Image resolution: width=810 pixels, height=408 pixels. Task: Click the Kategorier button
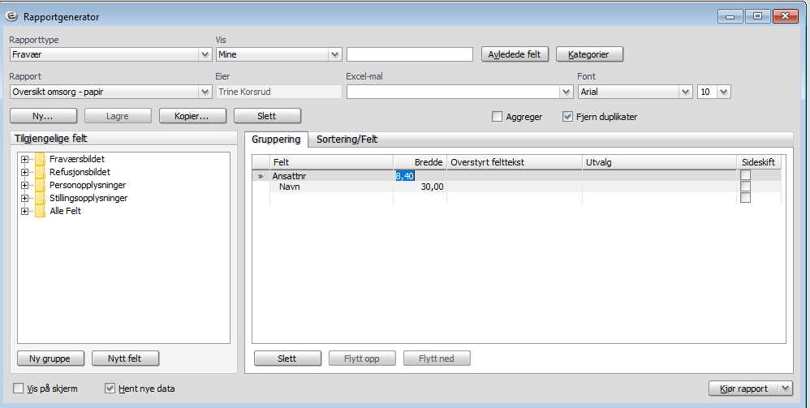coord(589,54)
